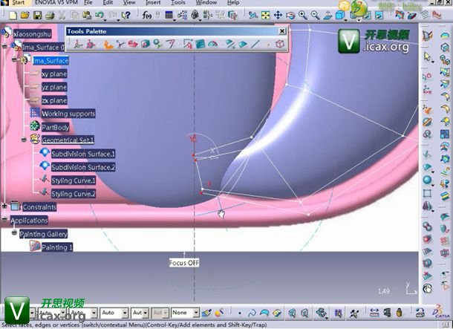Open the third Auto dropdown in bottom toolbar
Image resolution: width=453 pixels, height=329 pixels.
(x=125, y=313)
